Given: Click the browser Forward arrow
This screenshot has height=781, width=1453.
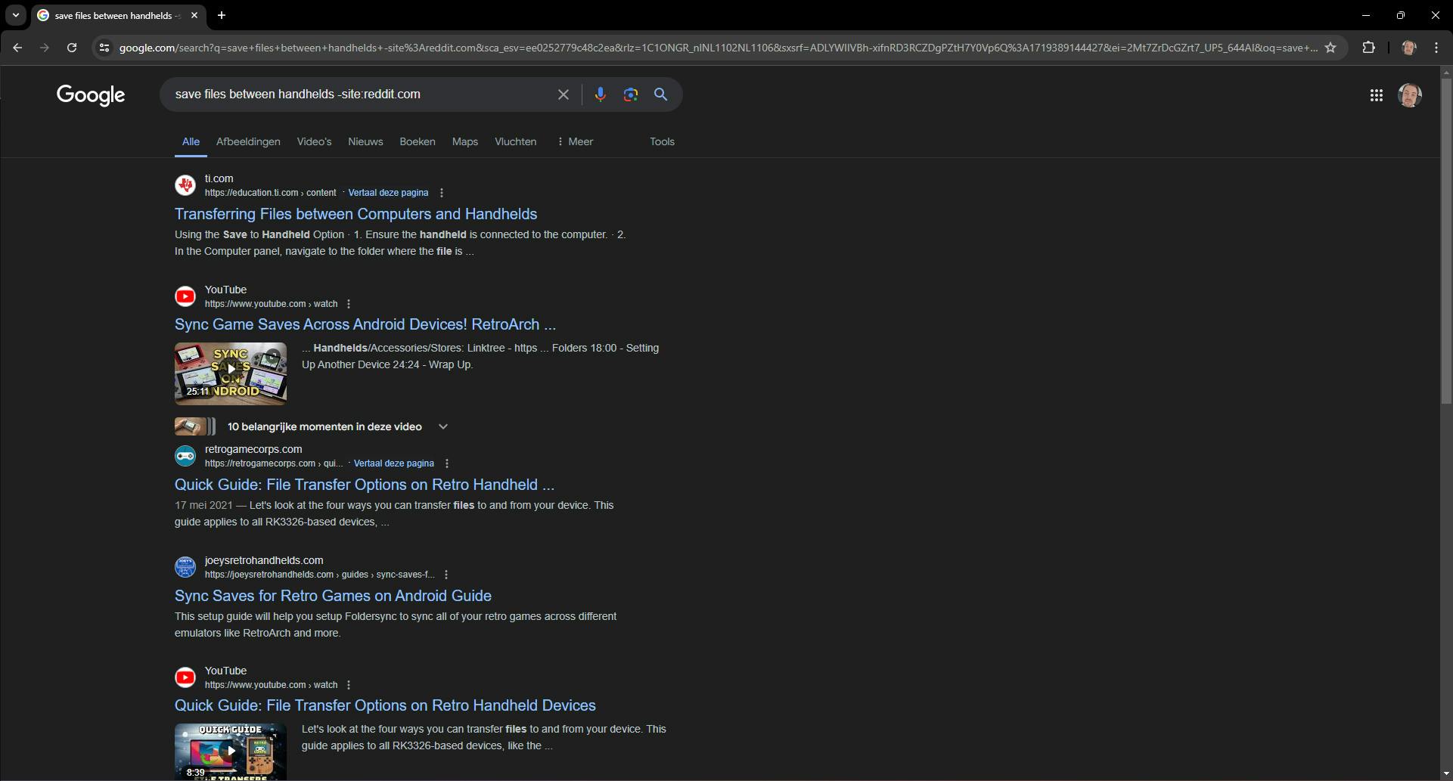Looking at the screenshot, I should [45, 48].
